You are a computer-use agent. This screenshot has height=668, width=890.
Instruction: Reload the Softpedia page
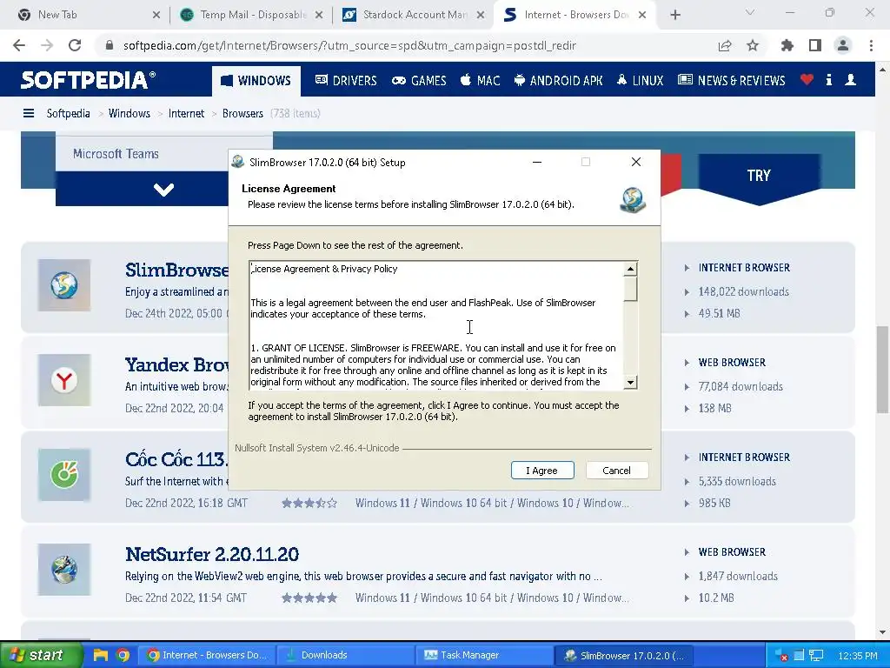(75, 45)
